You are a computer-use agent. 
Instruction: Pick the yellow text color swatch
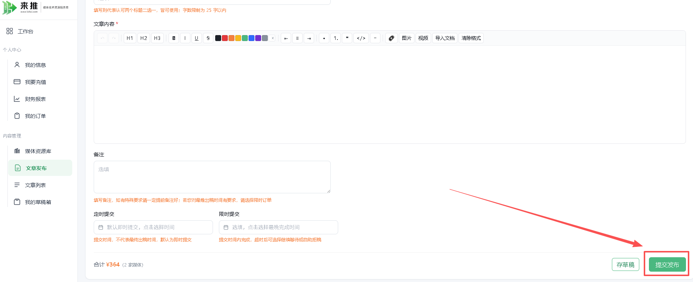point(238,38)
